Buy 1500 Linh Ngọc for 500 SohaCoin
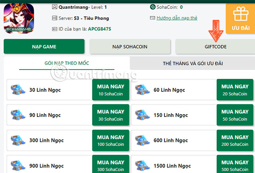Image resolution: width=255 pixels, height=173 pixels. 235,164
